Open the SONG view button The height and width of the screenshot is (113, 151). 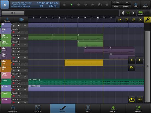point(145,5)
